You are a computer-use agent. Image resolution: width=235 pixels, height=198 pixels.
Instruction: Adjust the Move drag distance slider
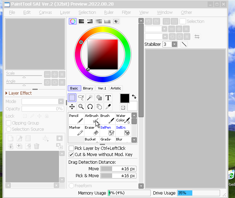tap(118, 169)
